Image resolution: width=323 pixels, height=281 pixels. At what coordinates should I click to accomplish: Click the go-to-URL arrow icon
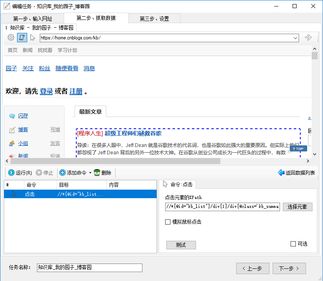pos(308,38)
